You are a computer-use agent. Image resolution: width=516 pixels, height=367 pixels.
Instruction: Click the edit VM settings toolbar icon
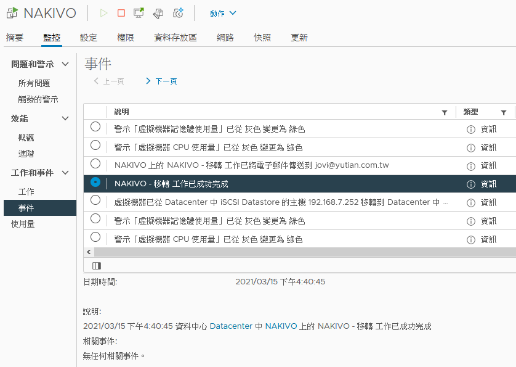(158, 13)
